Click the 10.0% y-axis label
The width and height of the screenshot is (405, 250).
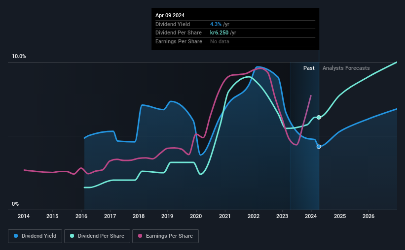pos(19,57)
